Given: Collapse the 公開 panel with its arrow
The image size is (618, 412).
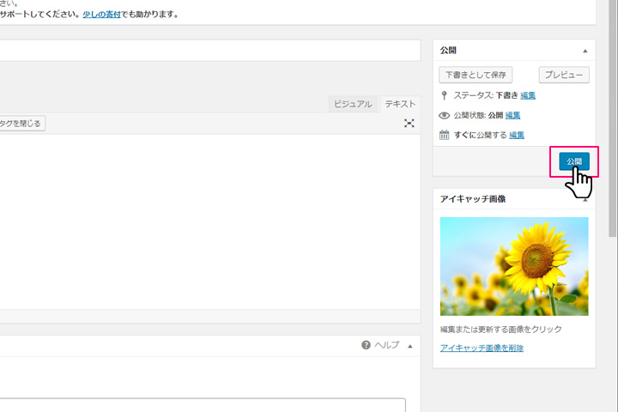Looking at the screenshot, I should (585, 51).
